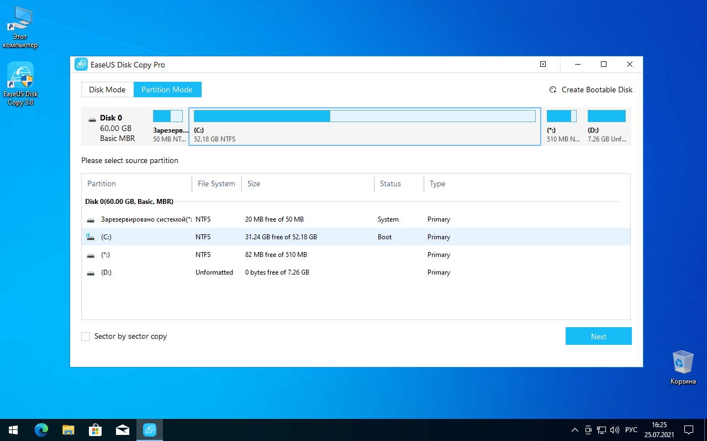Screen dimensions: 707x441
Task: Open the title bar dropdown menu icon
Action: tap(543, 64)
